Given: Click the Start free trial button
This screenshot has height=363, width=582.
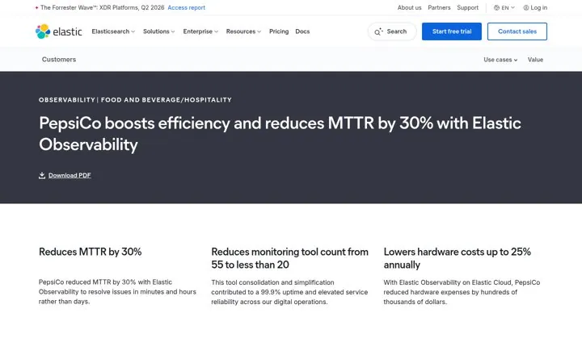Looking at the screenshot, I should coord(452,31).
